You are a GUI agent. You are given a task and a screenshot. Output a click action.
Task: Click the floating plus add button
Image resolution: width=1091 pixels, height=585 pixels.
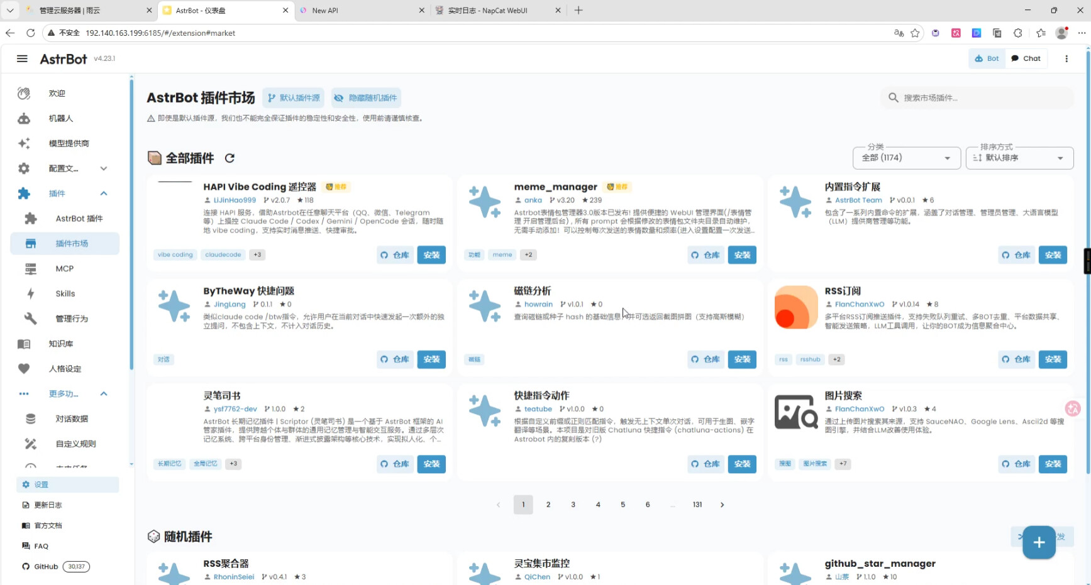coord(1038,542)
